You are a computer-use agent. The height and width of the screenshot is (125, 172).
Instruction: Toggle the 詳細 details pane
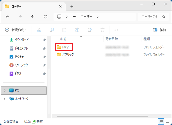[159, 30]
